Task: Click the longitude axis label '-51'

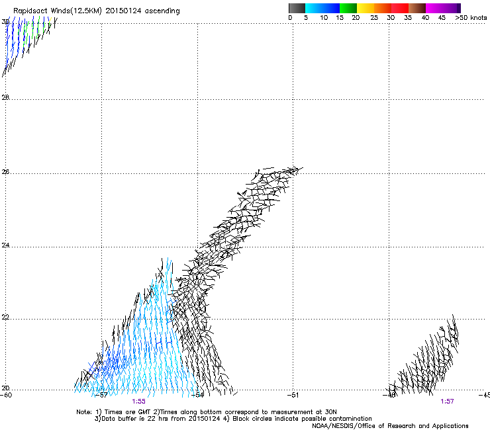Action: 293,395
